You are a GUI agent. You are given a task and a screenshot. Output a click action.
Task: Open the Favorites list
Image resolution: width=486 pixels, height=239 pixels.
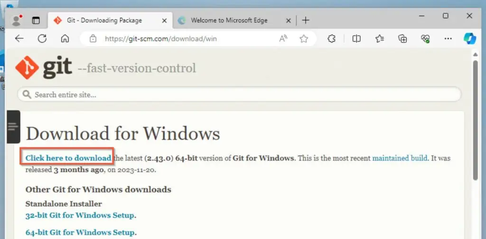[380, 39]
